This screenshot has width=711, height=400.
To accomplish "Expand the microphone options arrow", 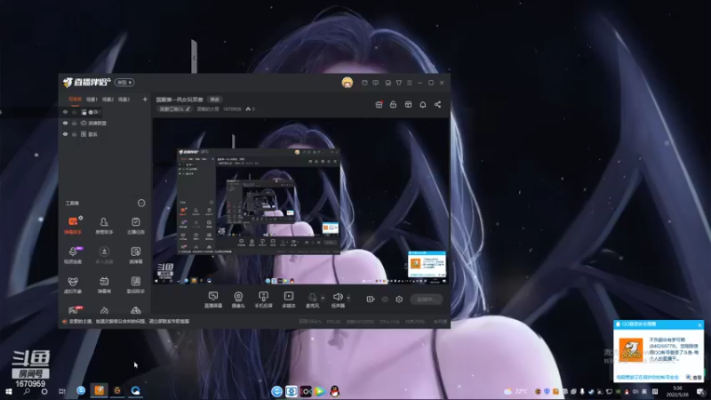I will pyautogui.click(x=323, y=298).
